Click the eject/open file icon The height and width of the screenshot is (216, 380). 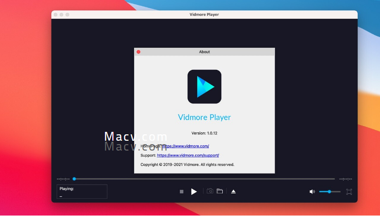point(234,191)
